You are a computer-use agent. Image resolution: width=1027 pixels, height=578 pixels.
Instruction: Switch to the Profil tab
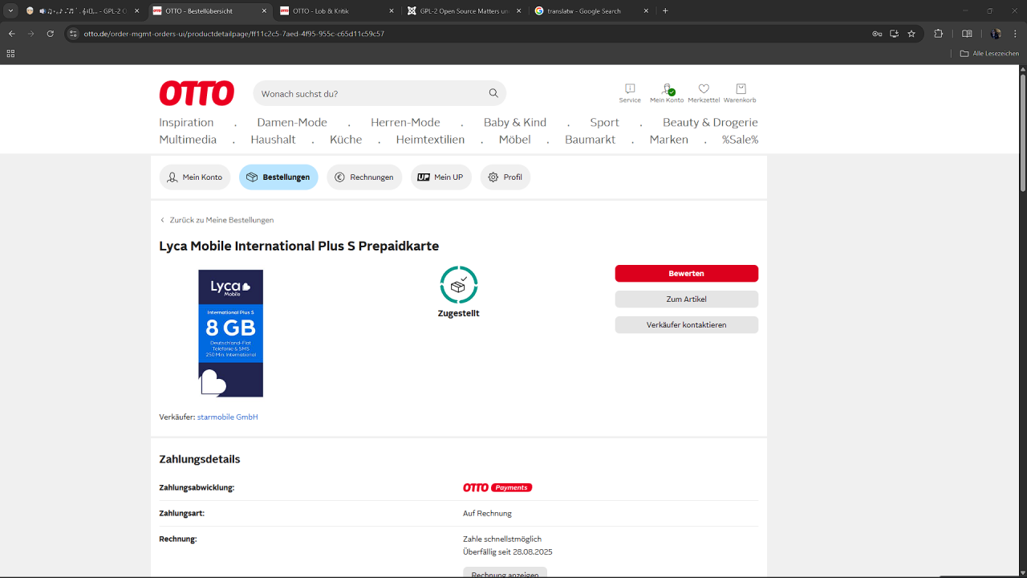click(505, 177)
